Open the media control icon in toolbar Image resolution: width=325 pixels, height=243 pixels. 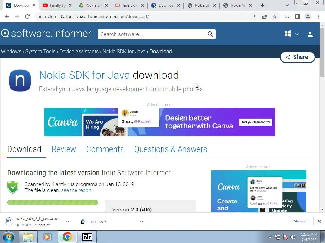pyautogui.click(x=287, y=16)
